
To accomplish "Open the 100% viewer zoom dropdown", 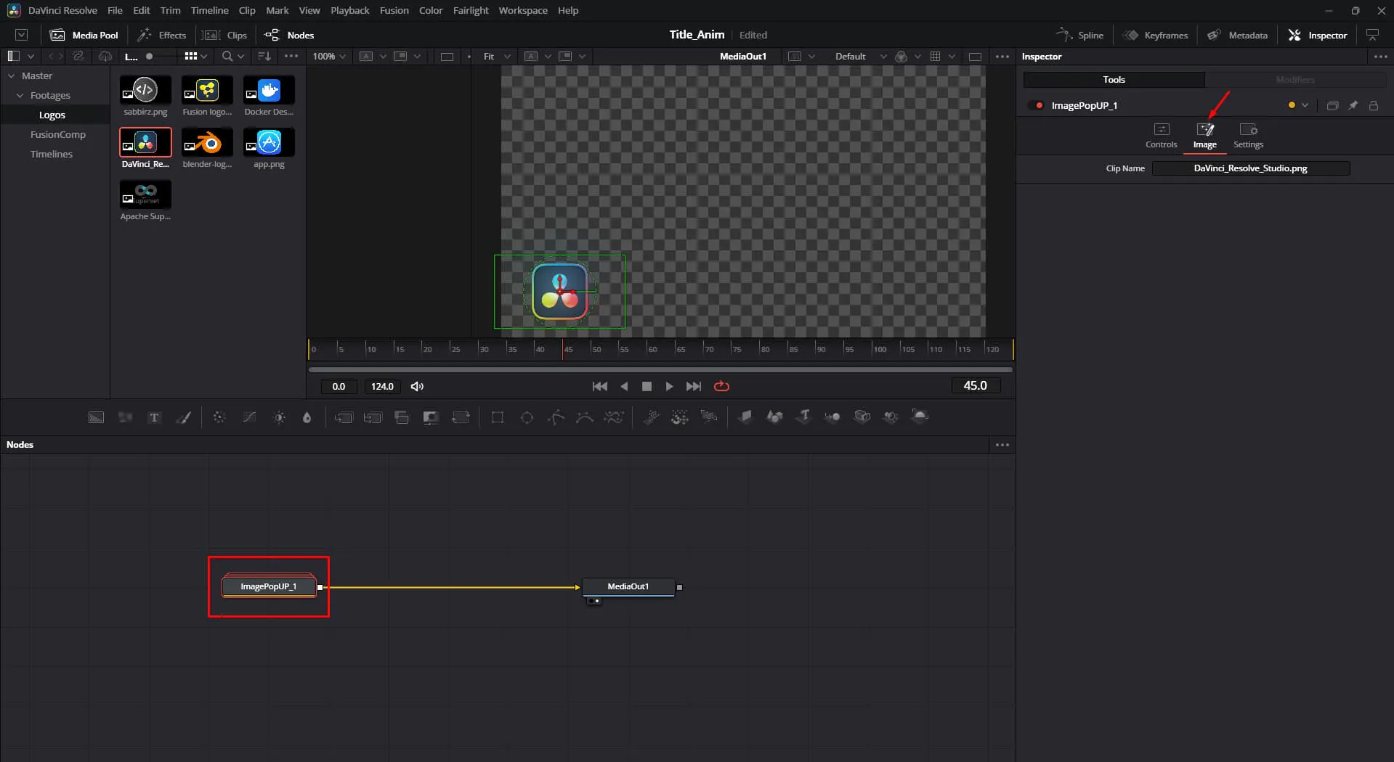I will (329, 56).
